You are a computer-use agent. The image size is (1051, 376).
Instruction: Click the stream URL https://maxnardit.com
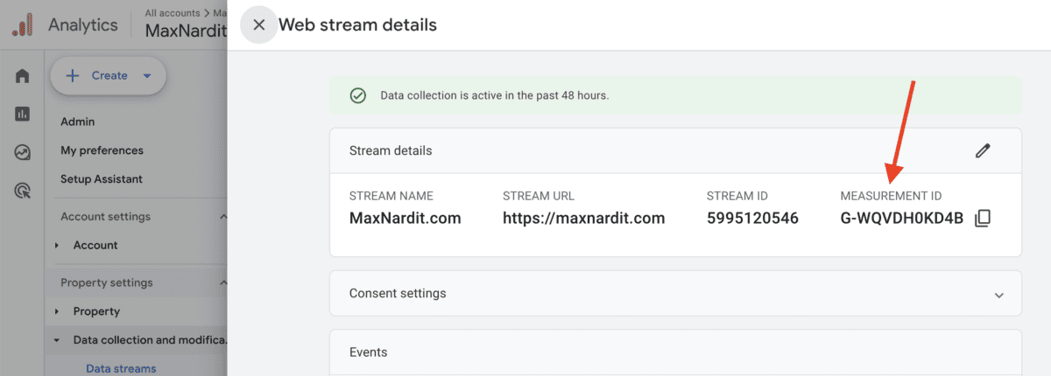tap(584, 218)
